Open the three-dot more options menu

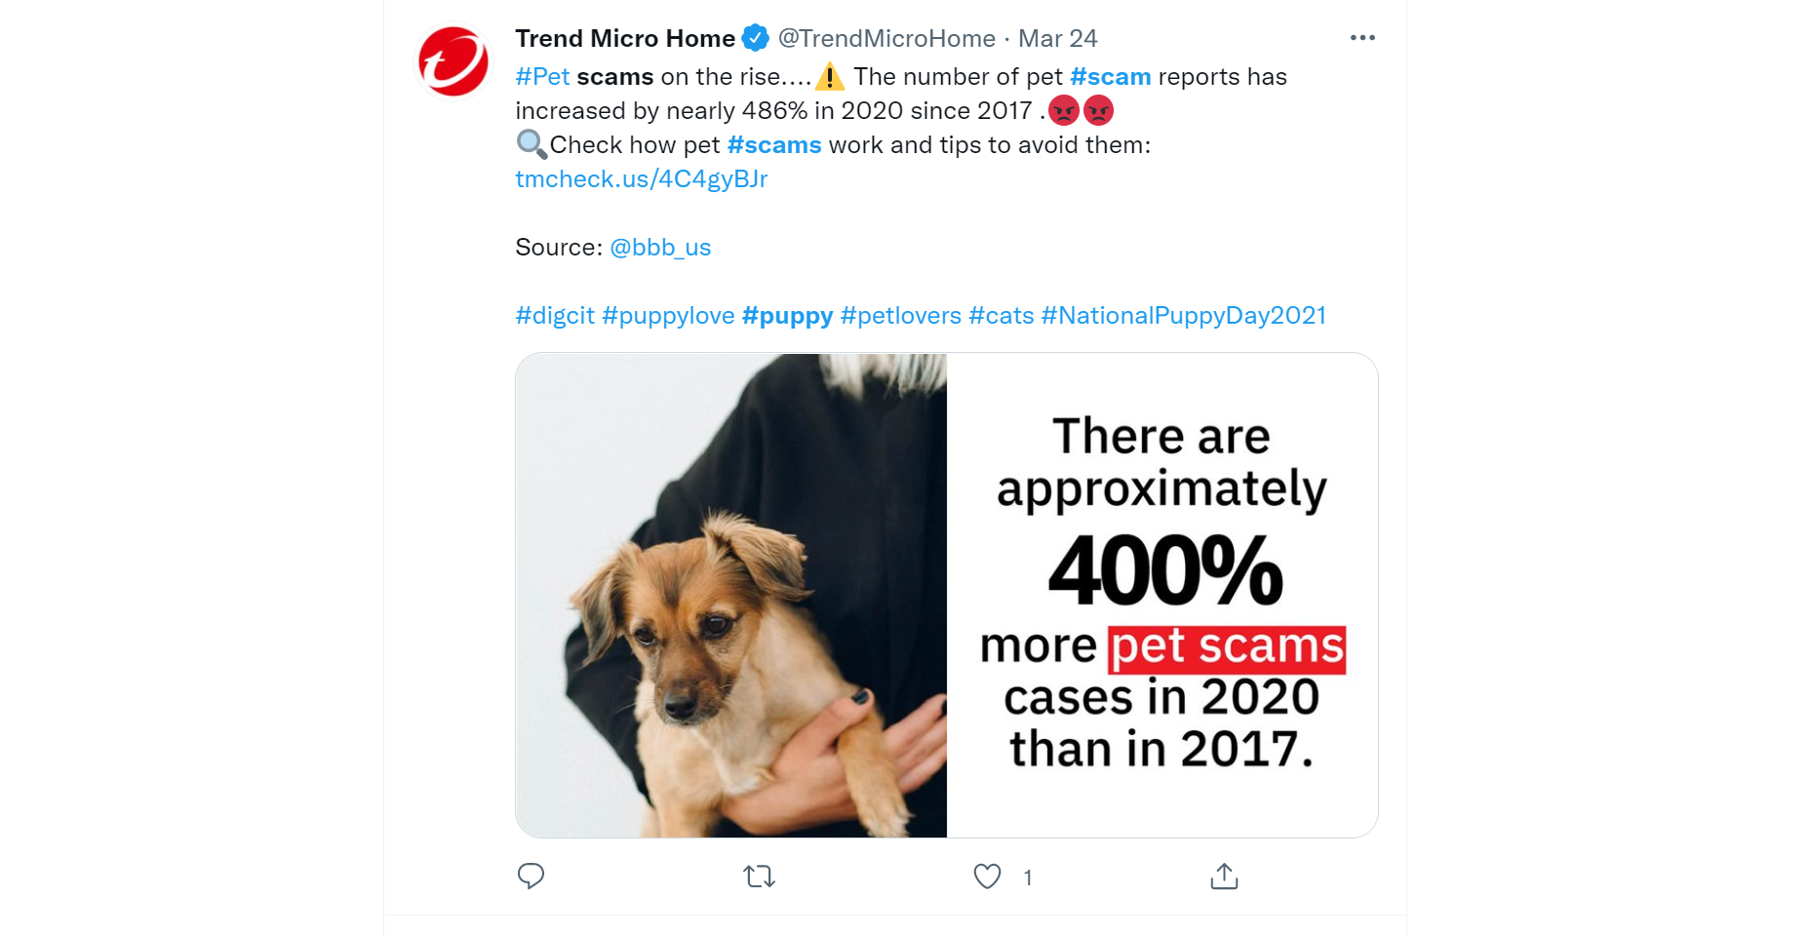coord(1362,38)
